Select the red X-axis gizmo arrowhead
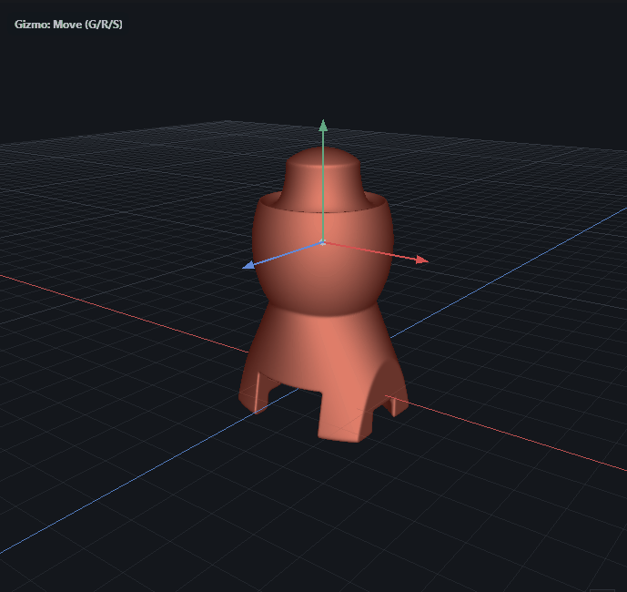 [421, 260]
